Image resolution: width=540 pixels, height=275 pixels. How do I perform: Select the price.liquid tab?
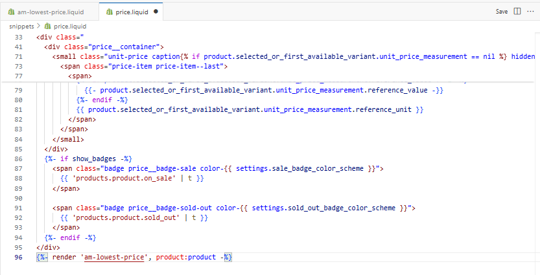pyautogui.click(x=132, y=11)
